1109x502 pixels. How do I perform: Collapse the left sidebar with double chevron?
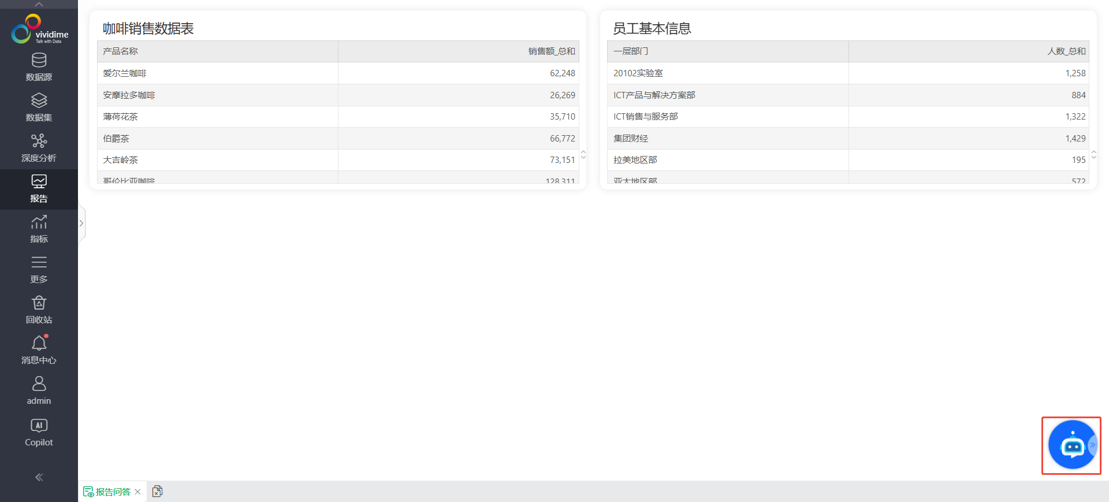pos(39,477)
